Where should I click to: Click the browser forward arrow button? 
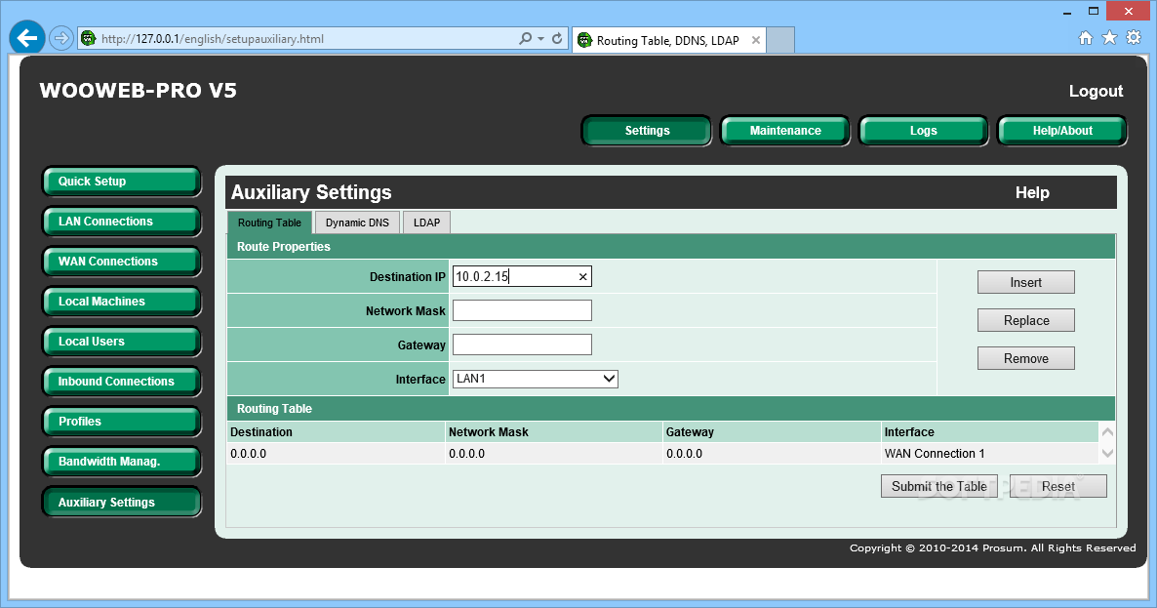[61, 38]
